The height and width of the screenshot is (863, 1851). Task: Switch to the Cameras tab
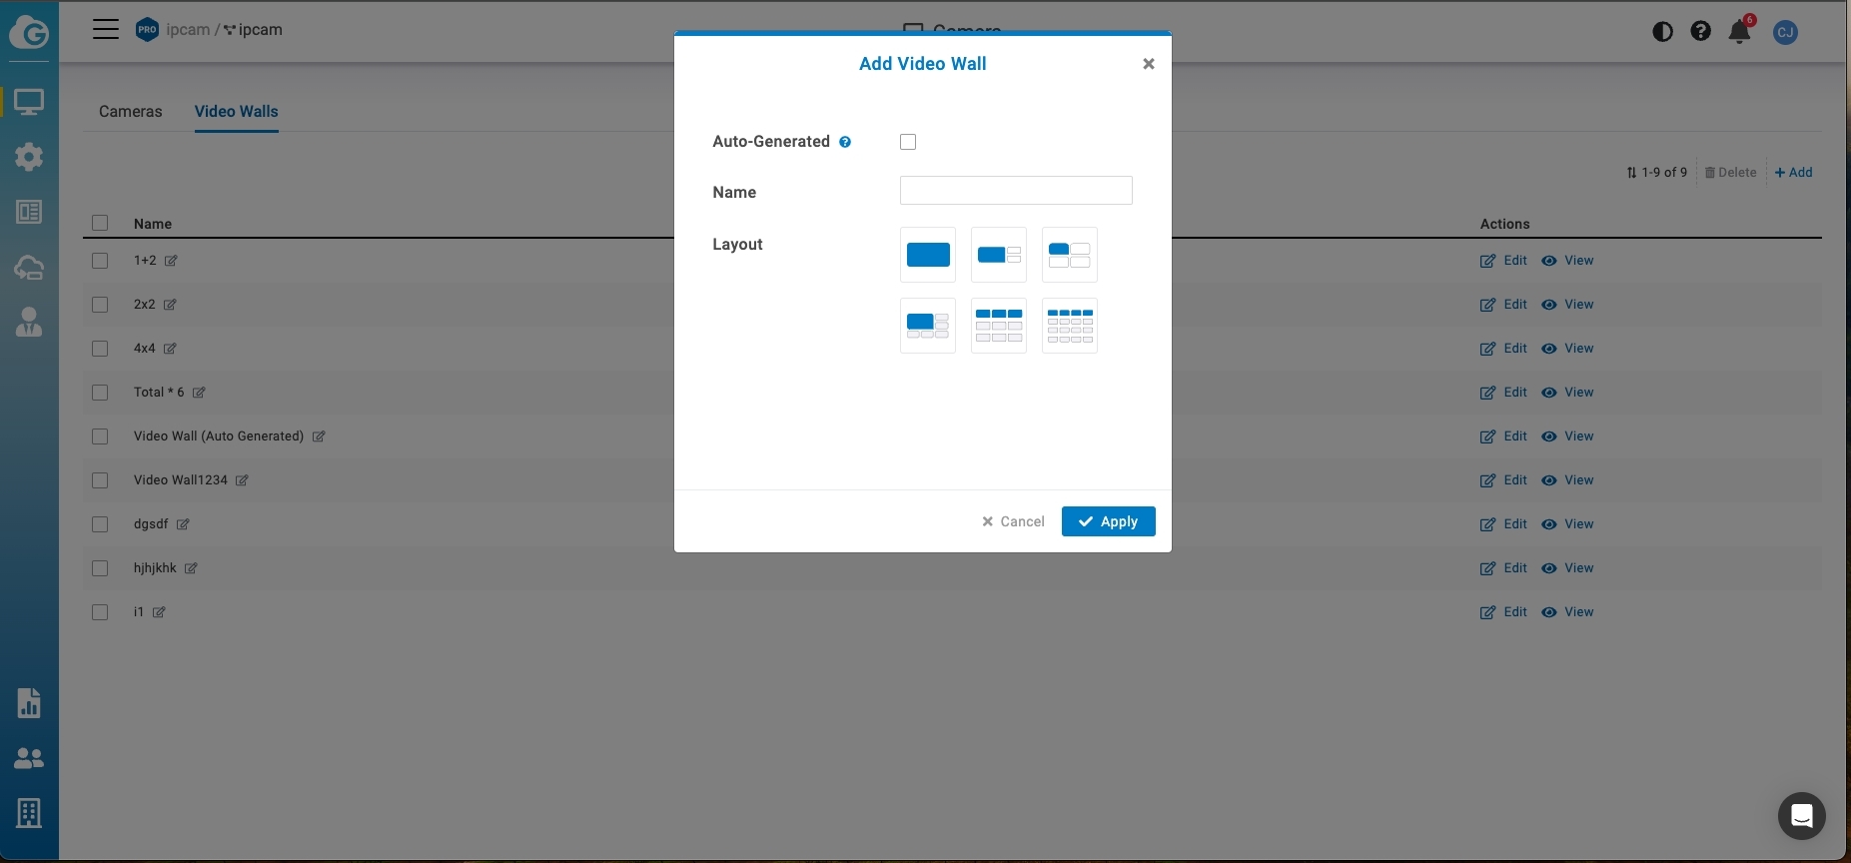130,112
